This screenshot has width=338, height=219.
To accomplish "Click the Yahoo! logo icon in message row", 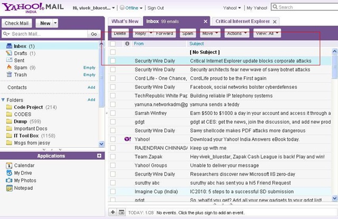I will click(128, 139).
